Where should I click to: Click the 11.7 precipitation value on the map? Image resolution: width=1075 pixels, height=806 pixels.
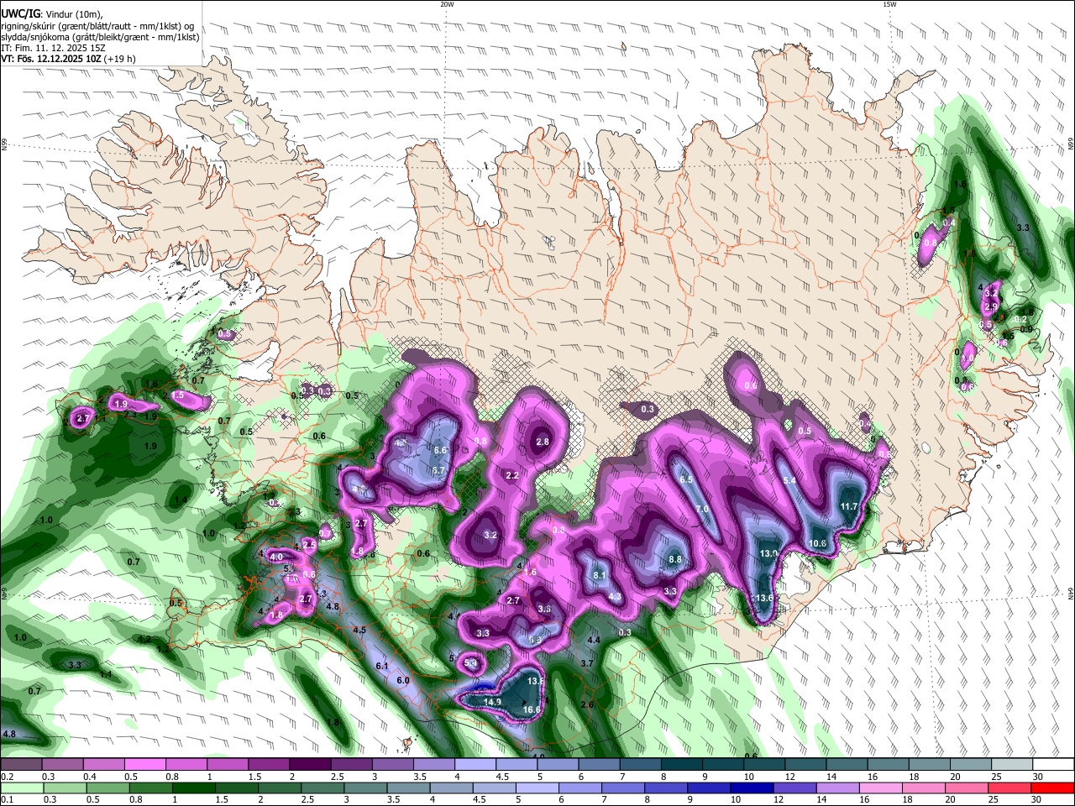click(x=849, y=506)
